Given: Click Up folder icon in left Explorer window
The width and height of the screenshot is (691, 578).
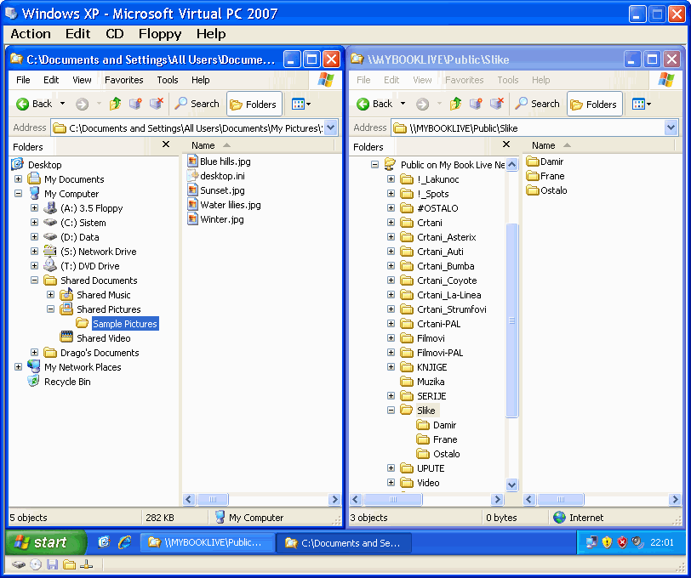Looking at the screenshot, I should click(x=115, y=104).
